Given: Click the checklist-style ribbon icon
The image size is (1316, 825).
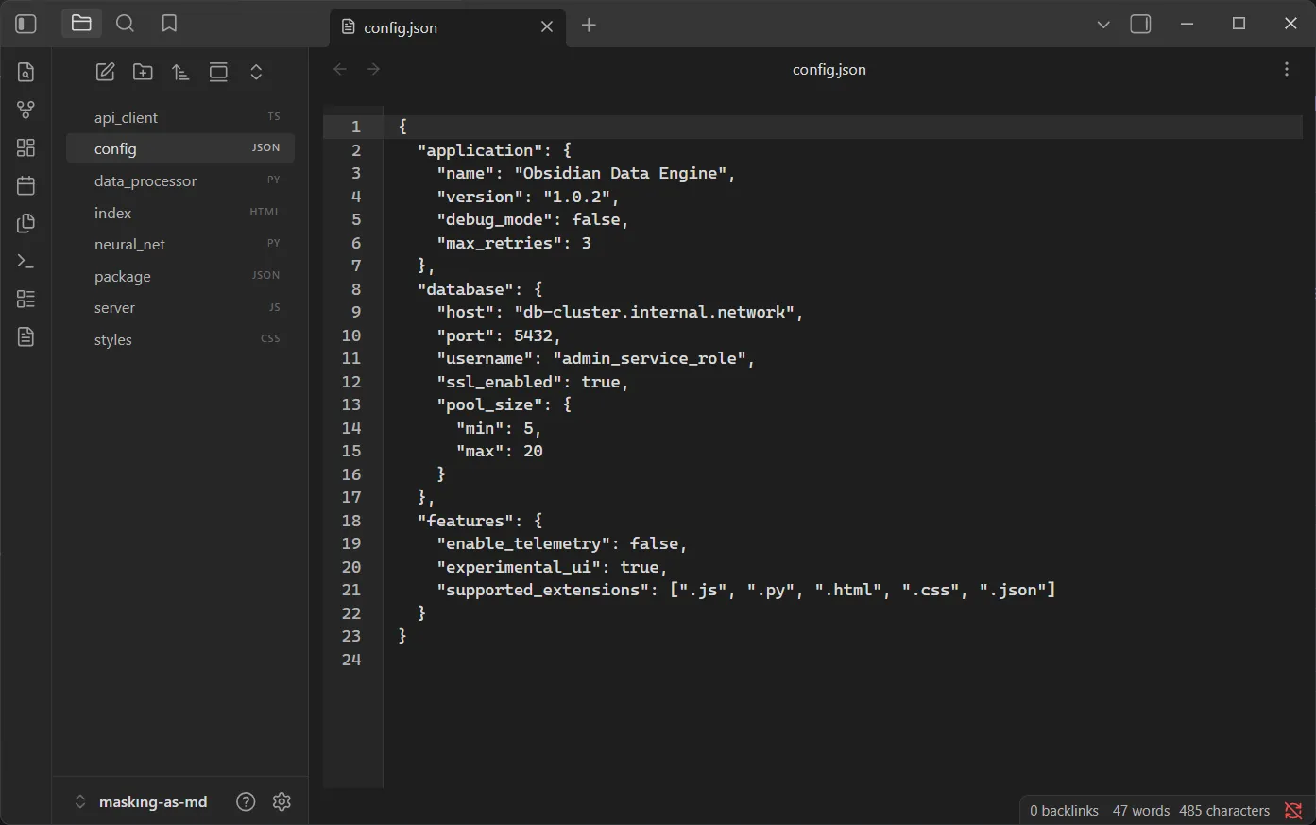Looking at the screenshot, I should coord(26,299).
